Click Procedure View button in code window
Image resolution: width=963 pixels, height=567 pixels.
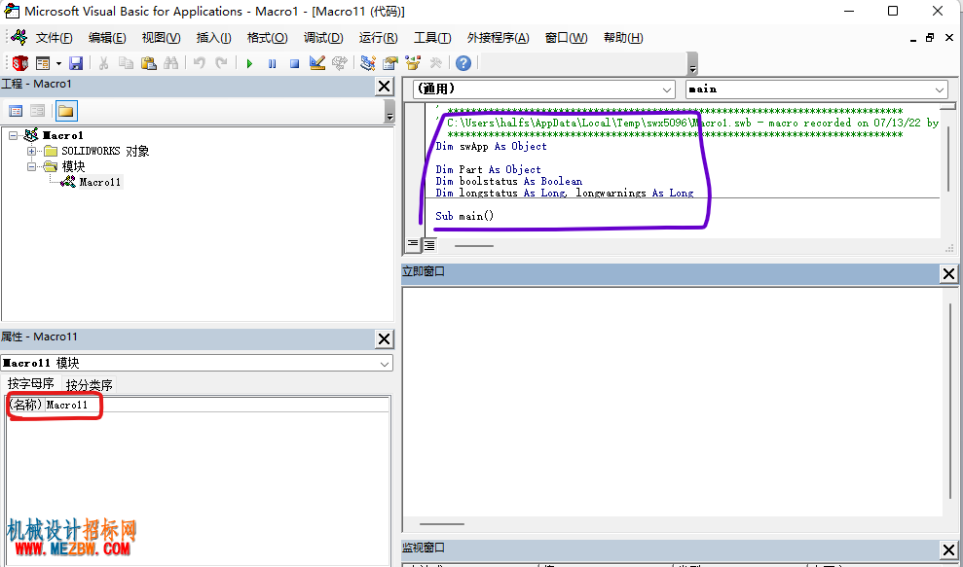(x=413, y=245)
